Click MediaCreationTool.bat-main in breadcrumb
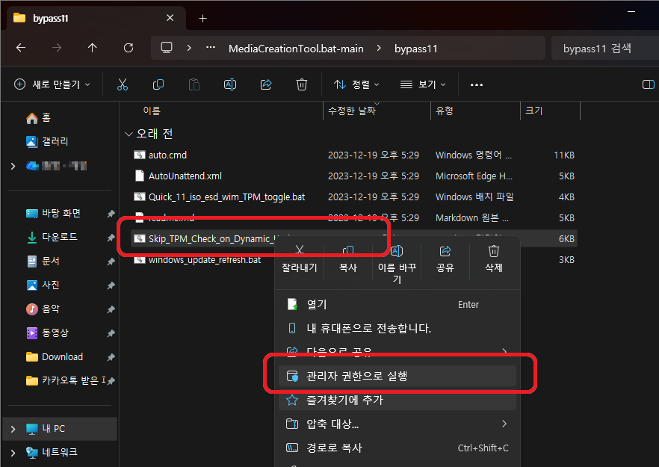 [x=296, y=49]
